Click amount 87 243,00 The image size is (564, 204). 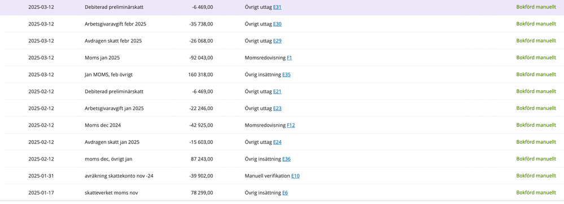(x=202, y=159)
